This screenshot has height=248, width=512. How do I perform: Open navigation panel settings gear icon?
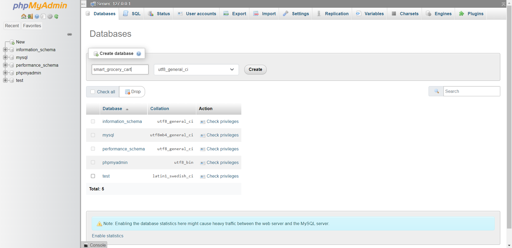pyautogui.click(x=50, y=17)
